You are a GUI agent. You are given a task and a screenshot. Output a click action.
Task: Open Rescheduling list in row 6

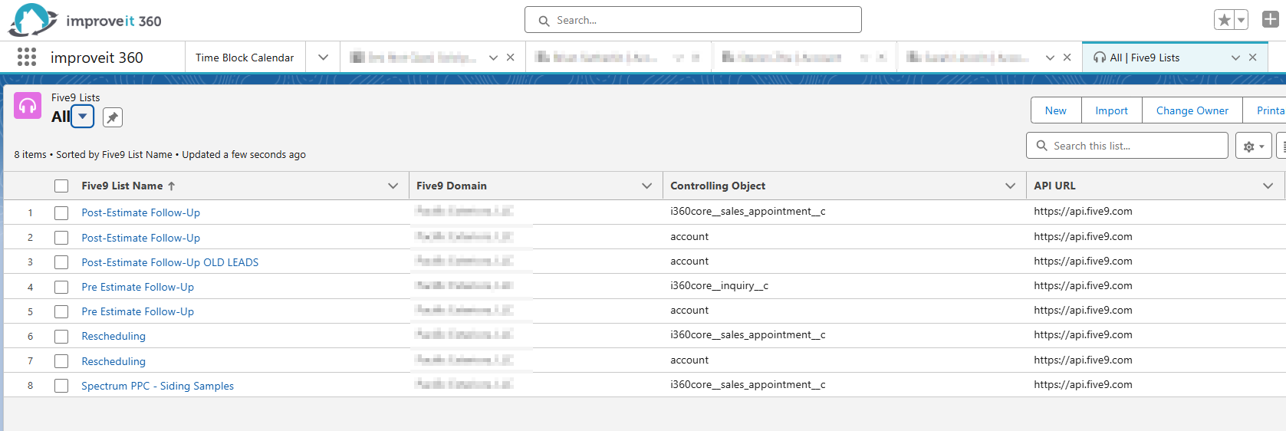point(113,336)
